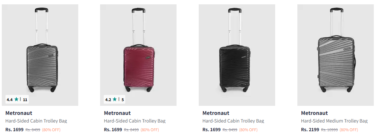Select the Hard-Sided Medium Trolley Bag title
This screenshot has width=380, height=137.
pos(334,121)
